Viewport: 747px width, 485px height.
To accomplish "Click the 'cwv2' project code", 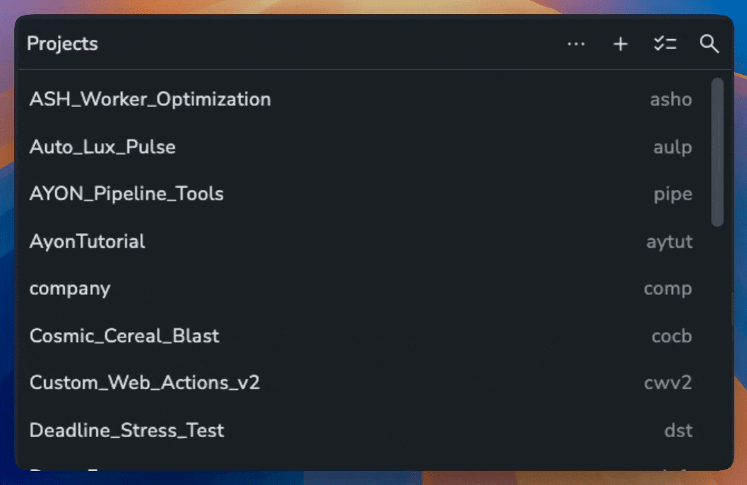I will [668, 383].
